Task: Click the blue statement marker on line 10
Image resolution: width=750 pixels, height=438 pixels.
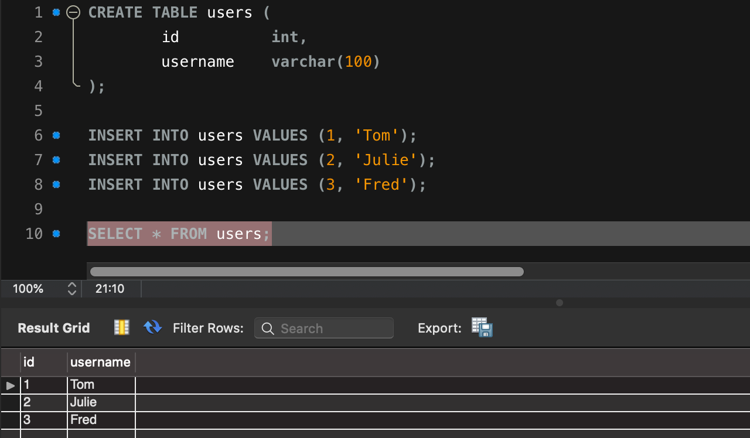Action: pyautogui.click(x=56, y=234)
